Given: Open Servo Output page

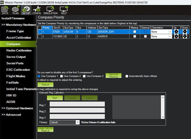Looking at the screenshot, I should [x=16, y=57].
